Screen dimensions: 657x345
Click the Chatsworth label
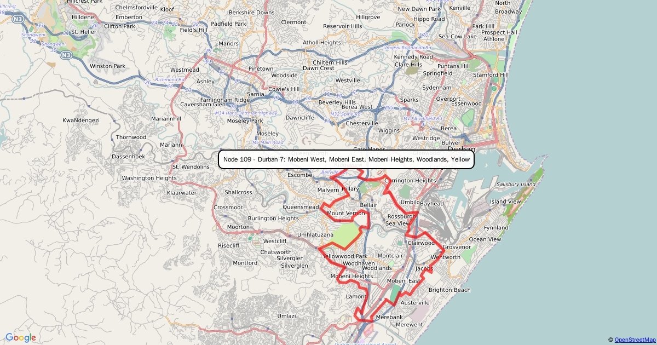tap(276, 252)
